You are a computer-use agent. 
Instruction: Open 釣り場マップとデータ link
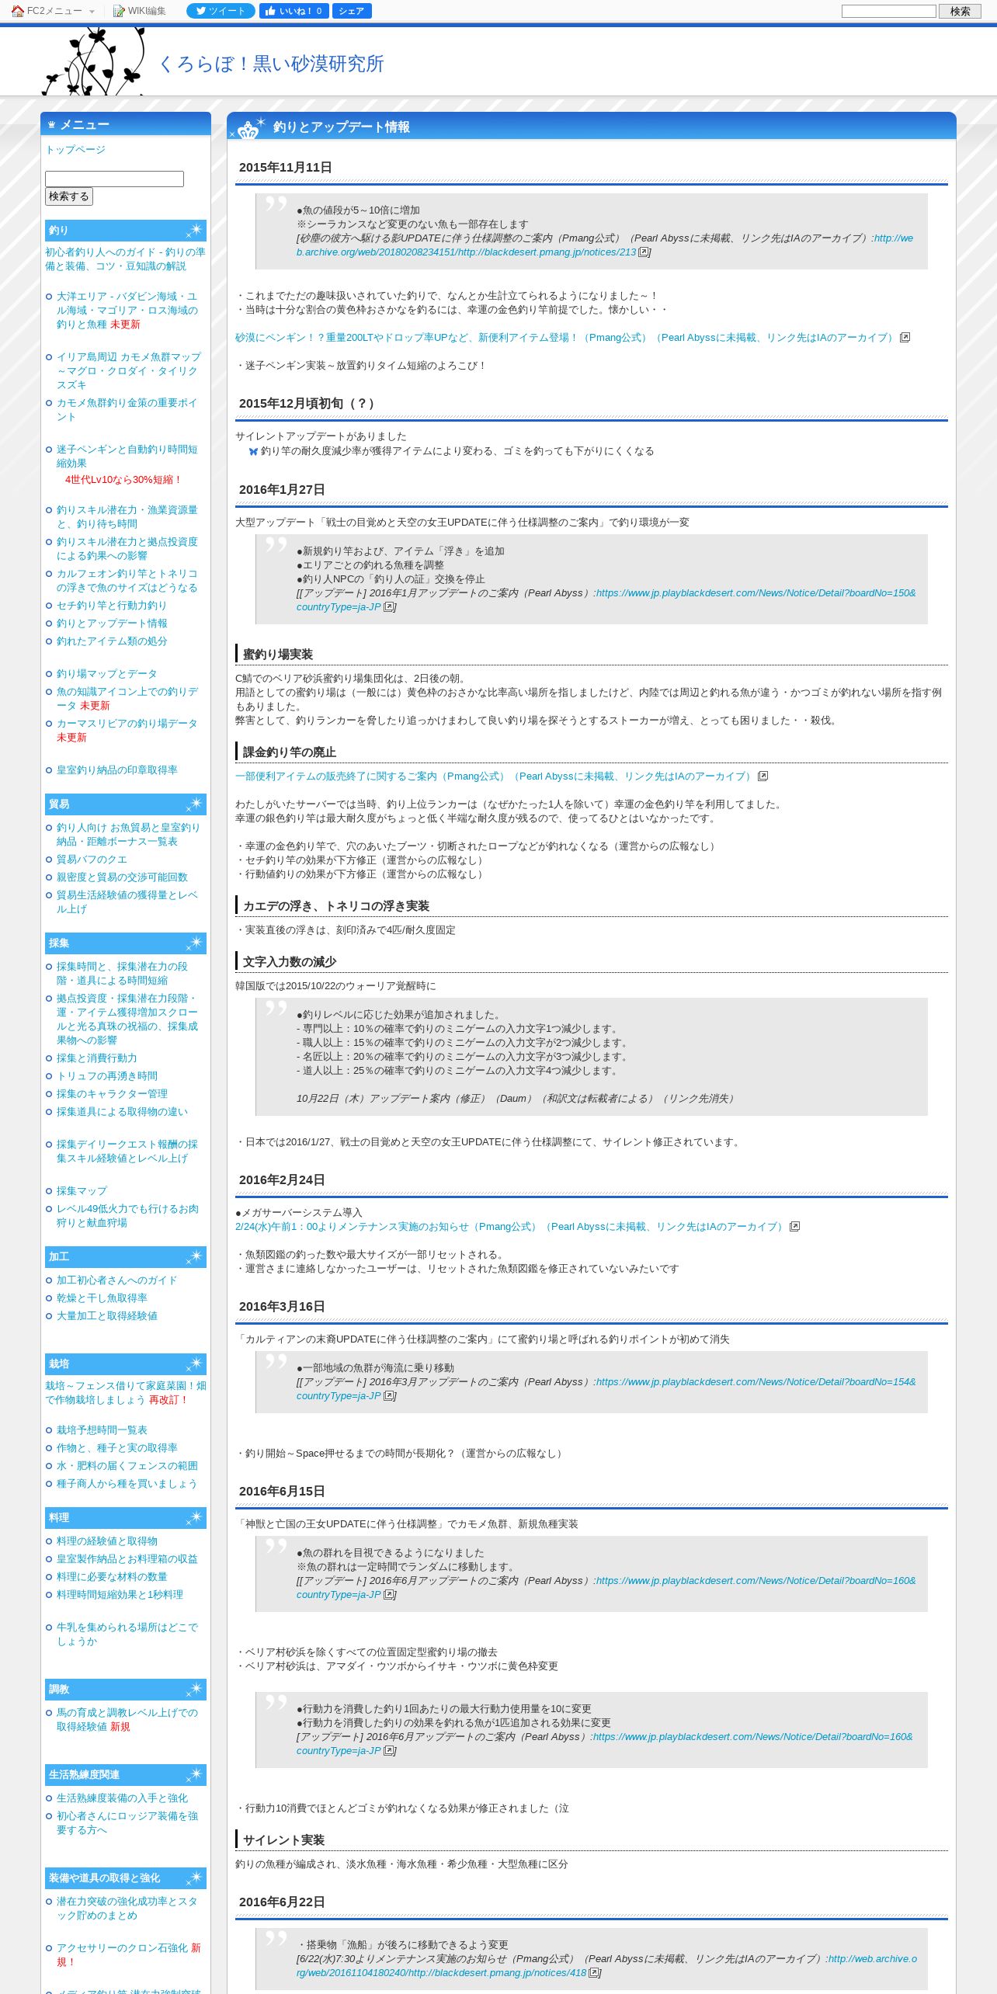pos(106,673)
